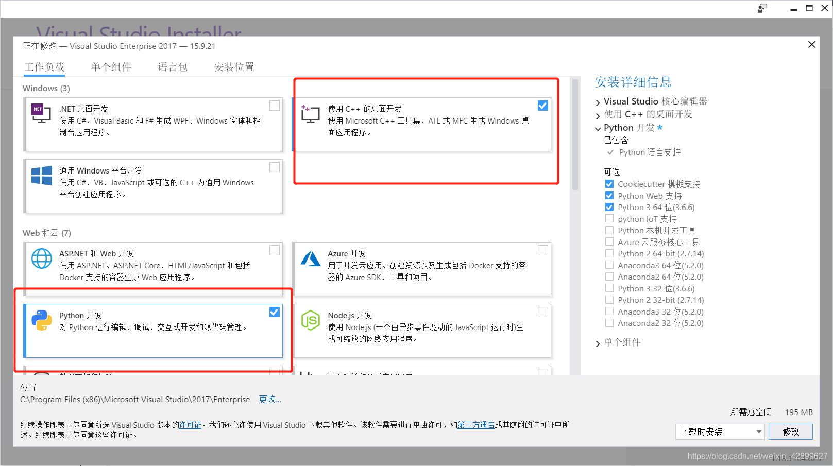Check the .NET 桌面开发 workload checkbox

(x=275, y=106)
